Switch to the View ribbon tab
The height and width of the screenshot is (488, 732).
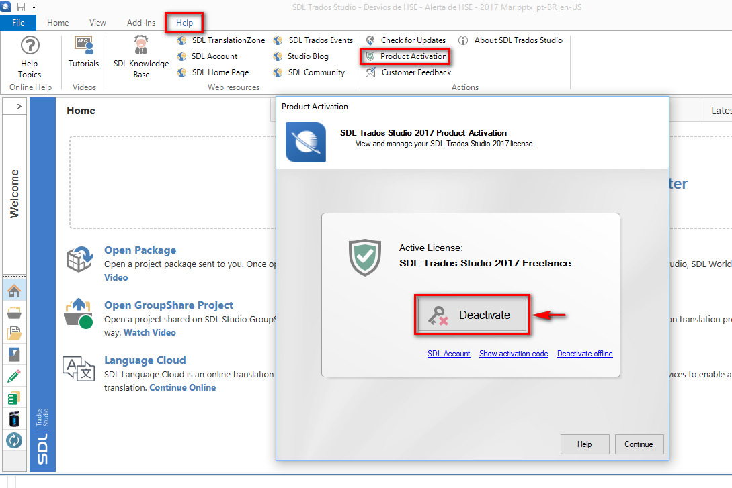pyautogui.click(x=97, y=22)
